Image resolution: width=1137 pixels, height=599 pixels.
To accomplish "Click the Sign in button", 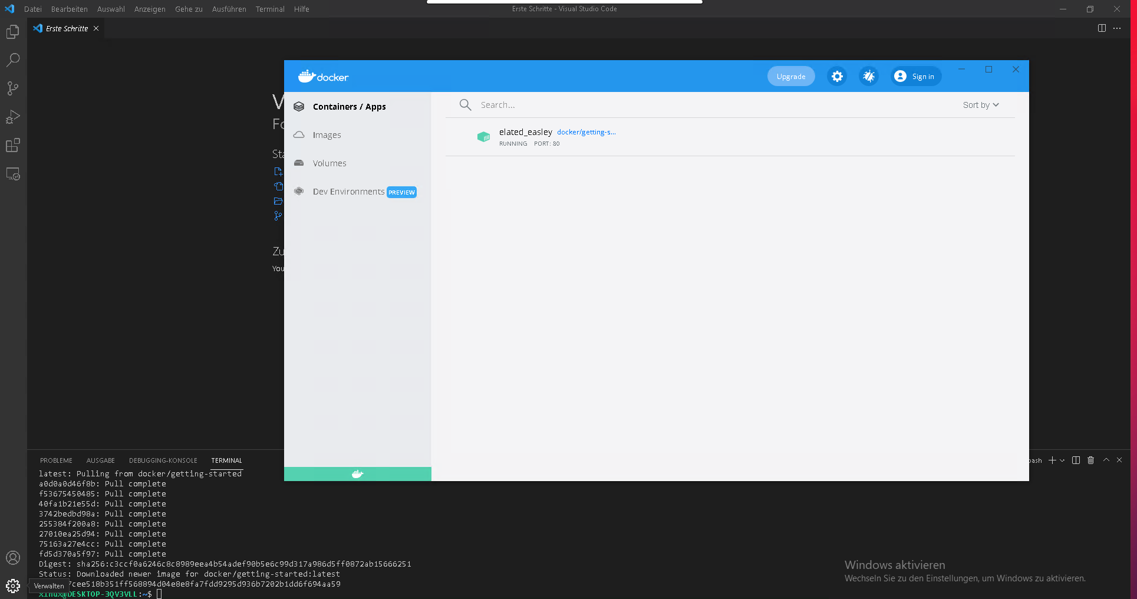I will [x=916, y=77].
